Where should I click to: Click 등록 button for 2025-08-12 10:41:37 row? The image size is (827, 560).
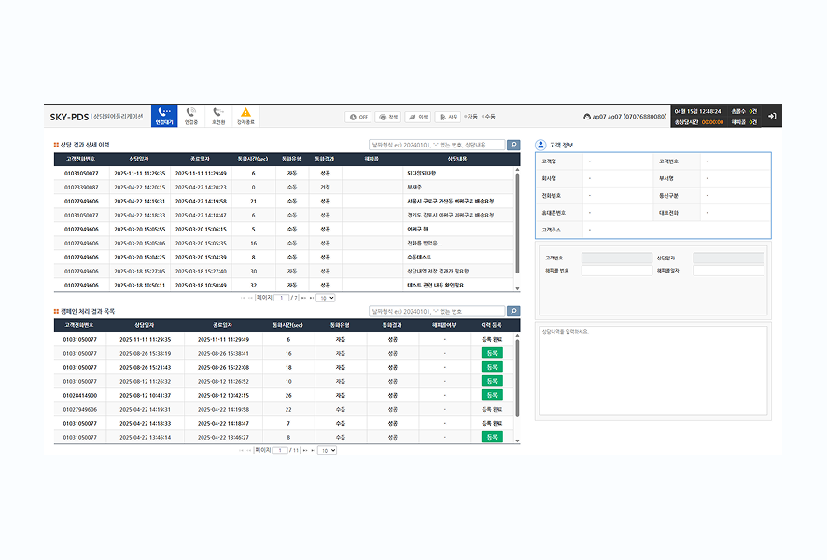coord(492,395)
